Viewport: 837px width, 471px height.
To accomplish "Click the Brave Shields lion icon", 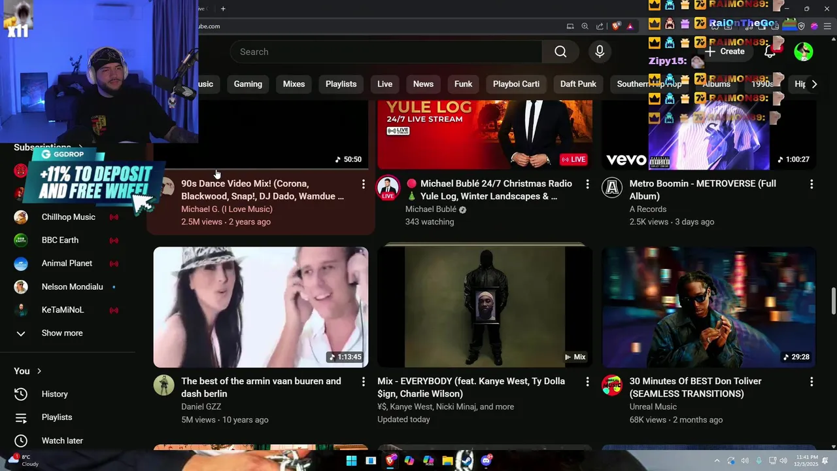I will (616, 26).
